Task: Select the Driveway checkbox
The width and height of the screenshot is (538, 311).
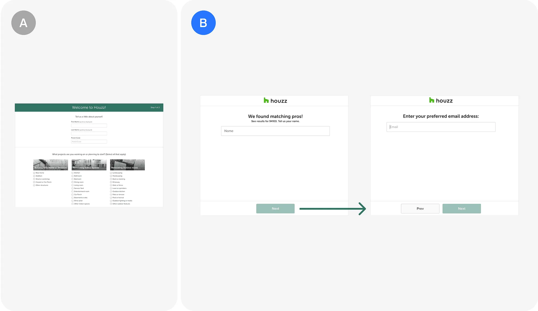Action: click(x=111, y=182)
